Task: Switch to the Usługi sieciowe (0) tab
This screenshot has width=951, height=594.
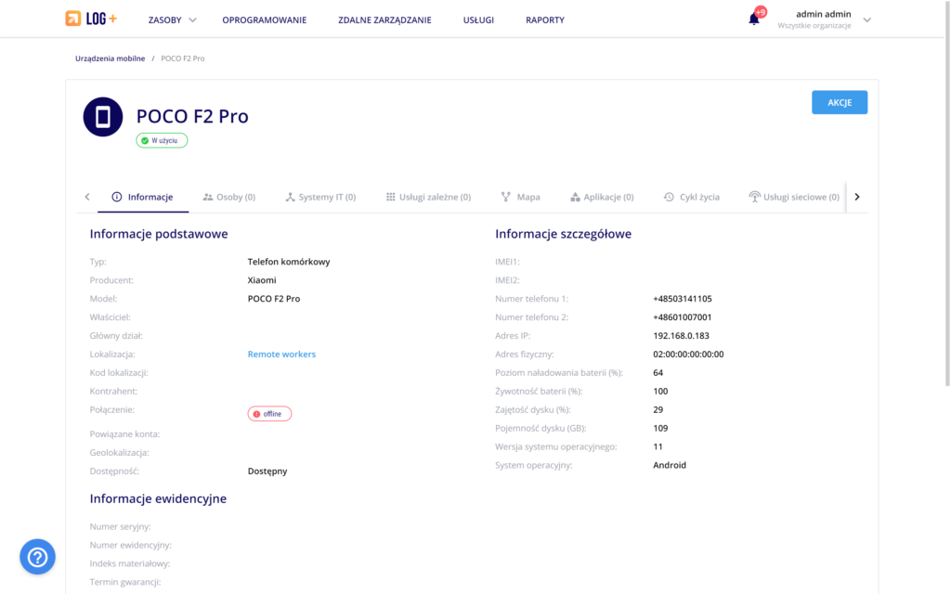Action: [794, 197]
